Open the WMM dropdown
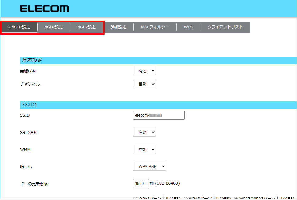Screen dimensions: 297x200 [145, 150]
